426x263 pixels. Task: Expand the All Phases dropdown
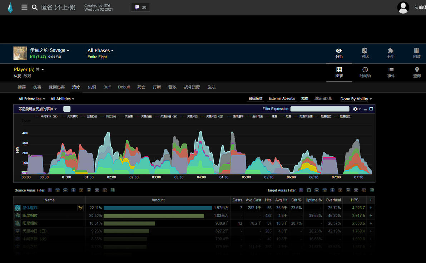tap(100, 50)
